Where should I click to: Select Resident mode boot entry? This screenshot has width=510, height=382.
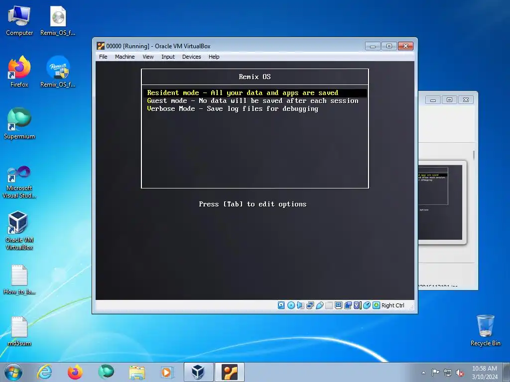pos(255,93)
